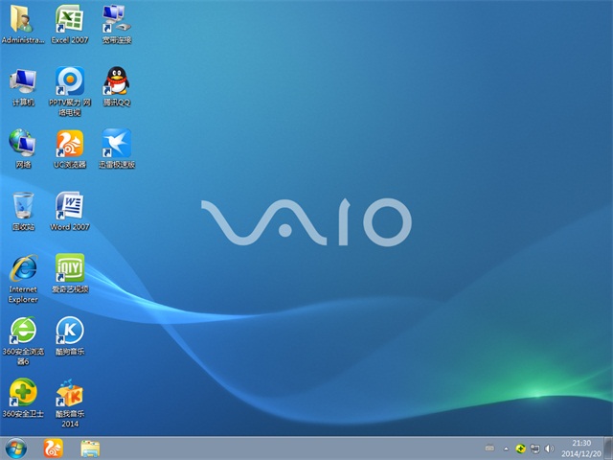The image size is (613, 460).
Task: Select the Recycle Bin (回收站) icon
Action: click(23, 207)
